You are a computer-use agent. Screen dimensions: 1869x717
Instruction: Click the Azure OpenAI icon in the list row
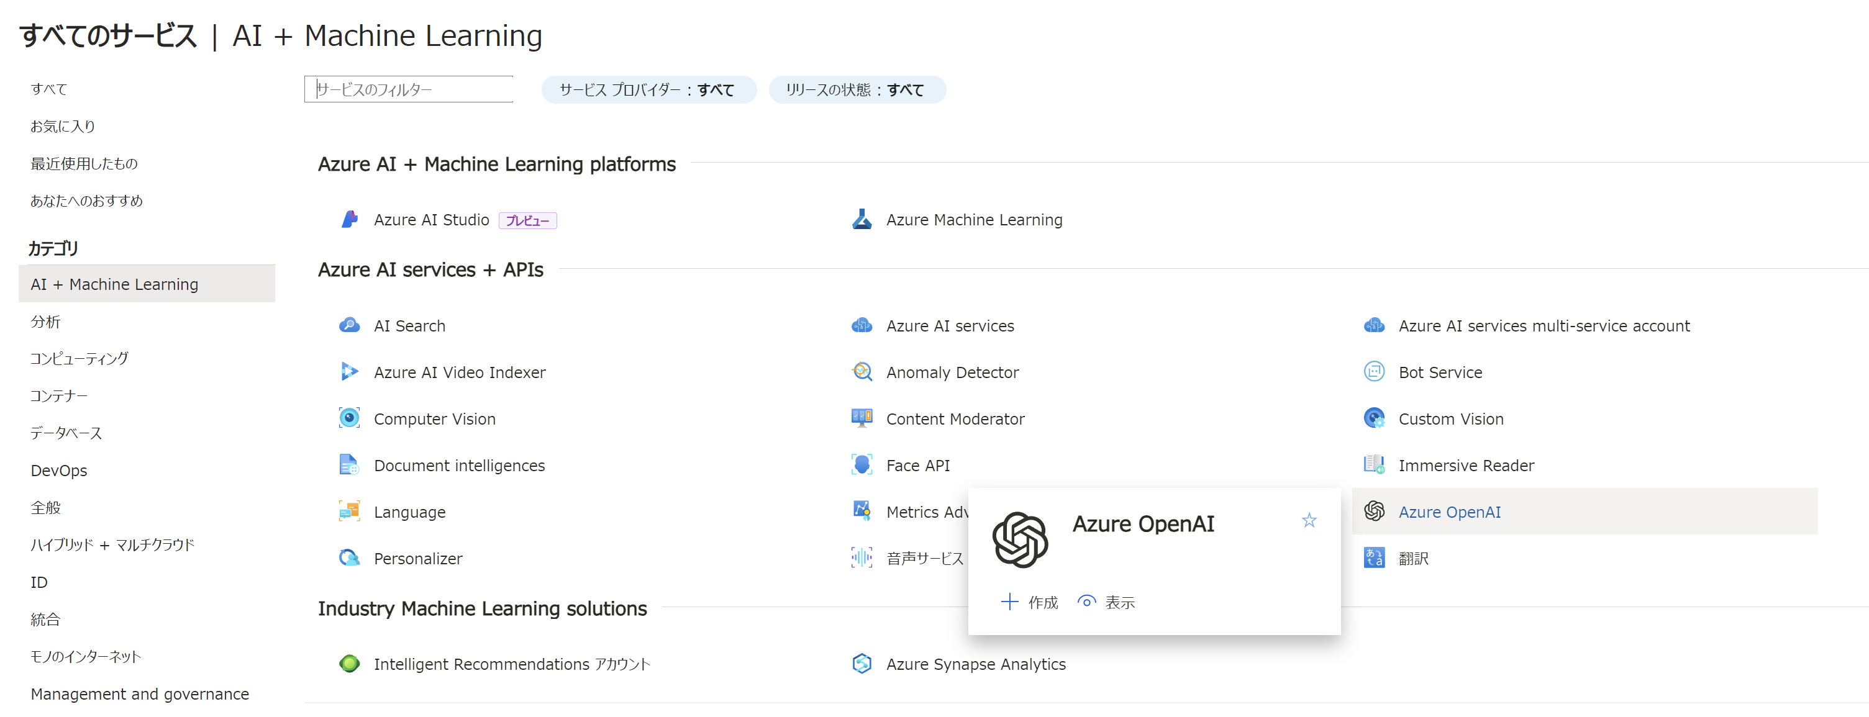tap(1373, 511)
